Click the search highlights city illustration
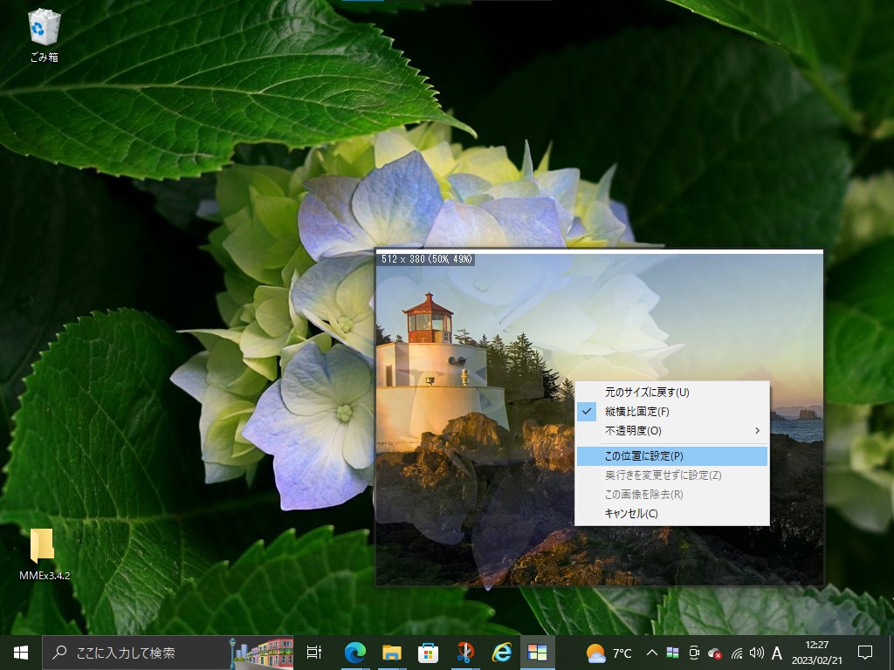 pos(262,653)
